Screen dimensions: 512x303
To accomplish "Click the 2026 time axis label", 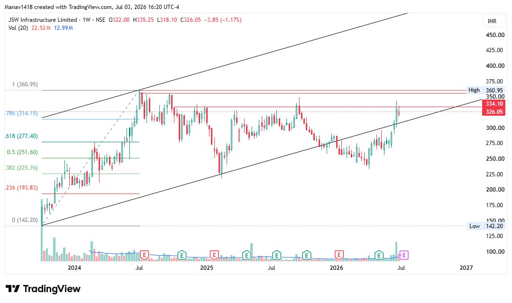I will tap(336, 268).
